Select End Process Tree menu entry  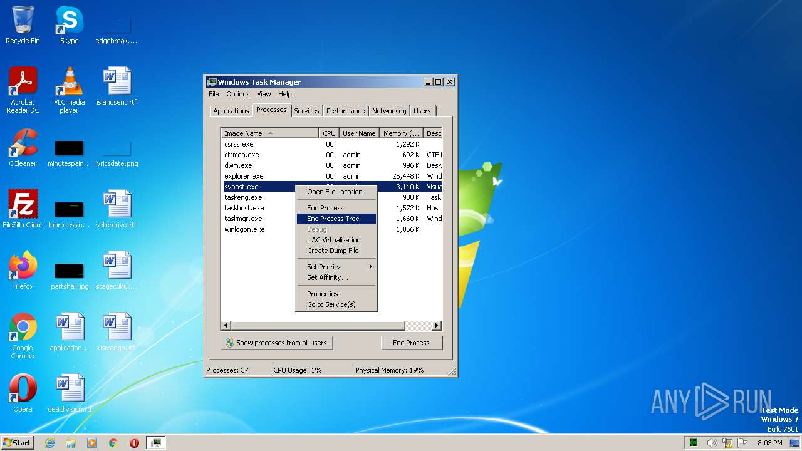[x=336, y=219]
